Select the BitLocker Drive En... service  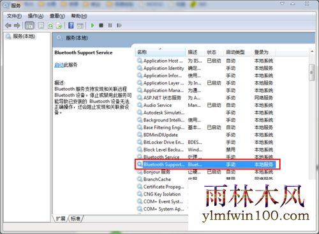click(205, 142)
